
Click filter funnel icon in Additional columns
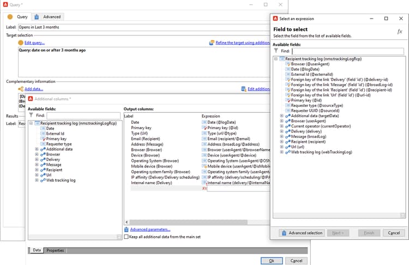[31, 115]
